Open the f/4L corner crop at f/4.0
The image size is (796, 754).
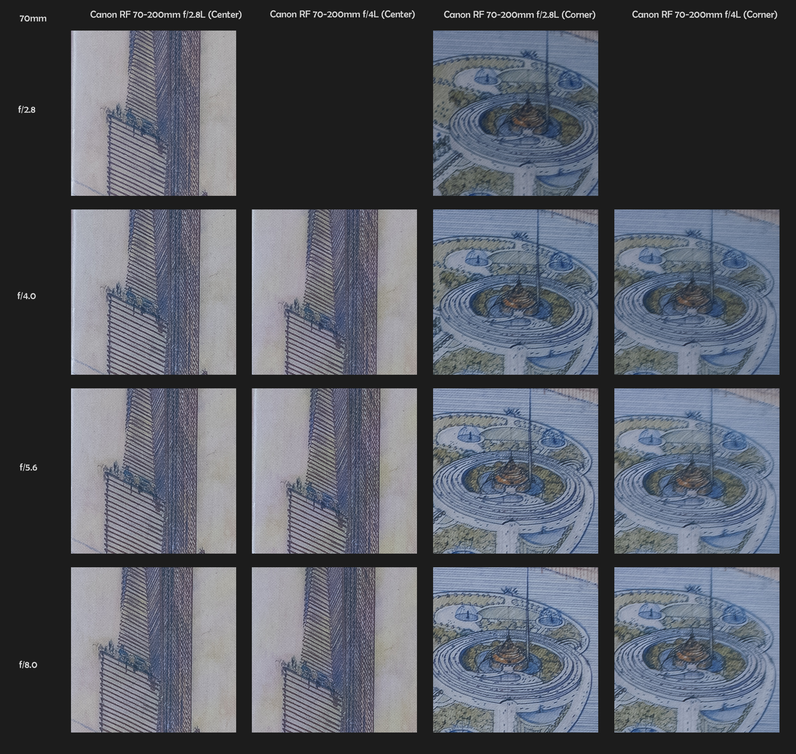(x=697, y=292)
